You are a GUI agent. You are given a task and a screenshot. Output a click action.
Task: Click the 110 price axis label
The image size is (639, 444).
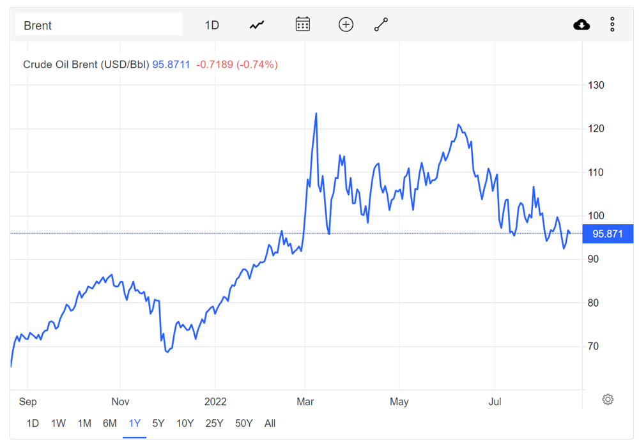point(596,172)
